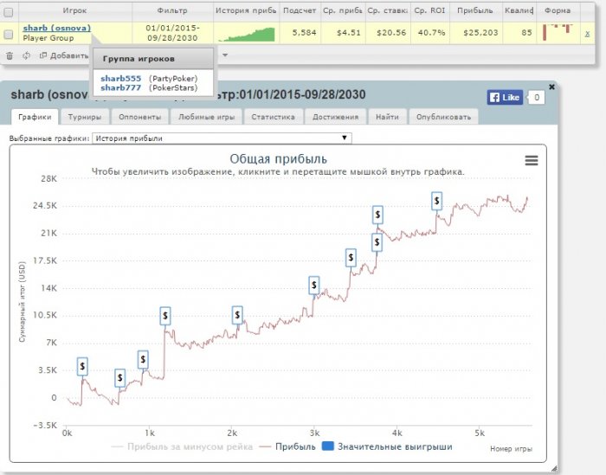Screen dimensions: 606x475
Task: Click the blue Значительные выигрыши legend swatch
Action: coord(328,446)
